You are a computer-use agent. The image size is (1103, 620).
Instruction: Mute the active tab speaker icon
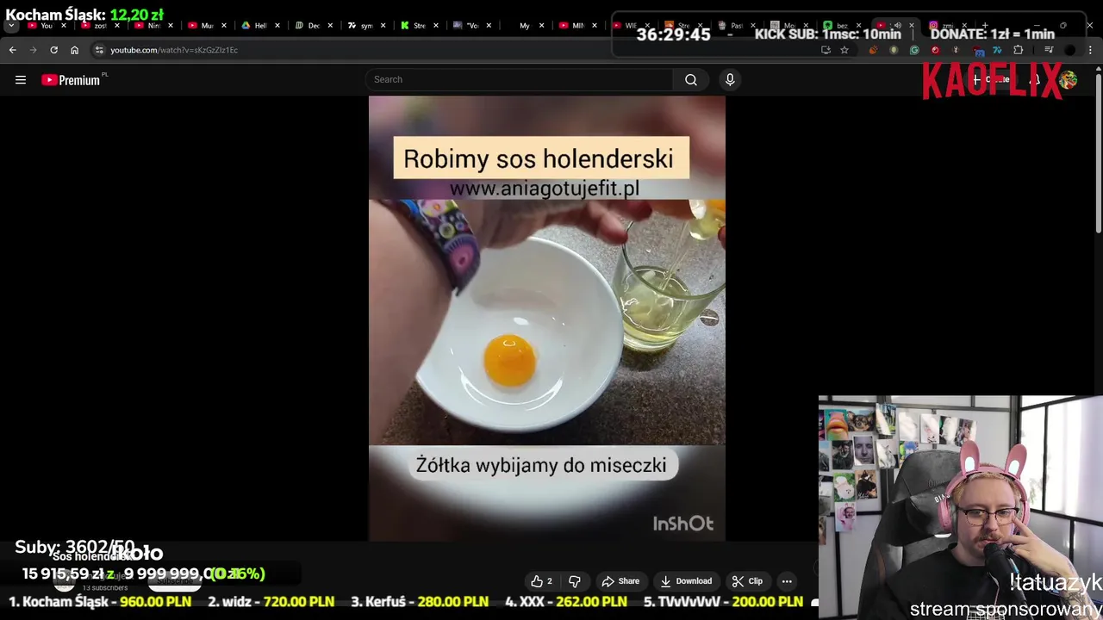pyautogui.click(x=897, y=26)
